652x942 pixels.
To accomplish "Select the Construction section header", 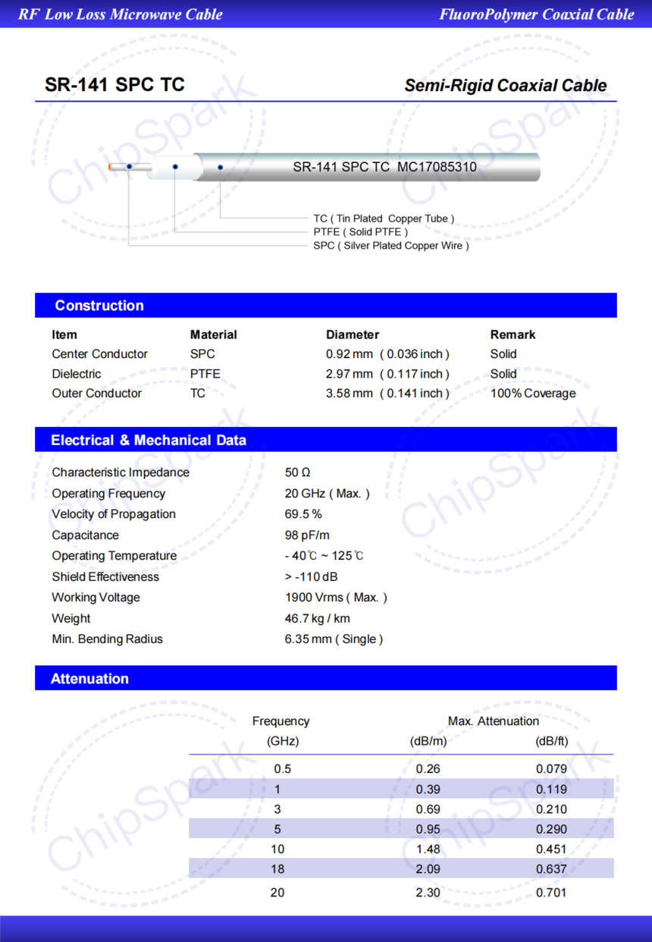I will [x=99, y=306].
